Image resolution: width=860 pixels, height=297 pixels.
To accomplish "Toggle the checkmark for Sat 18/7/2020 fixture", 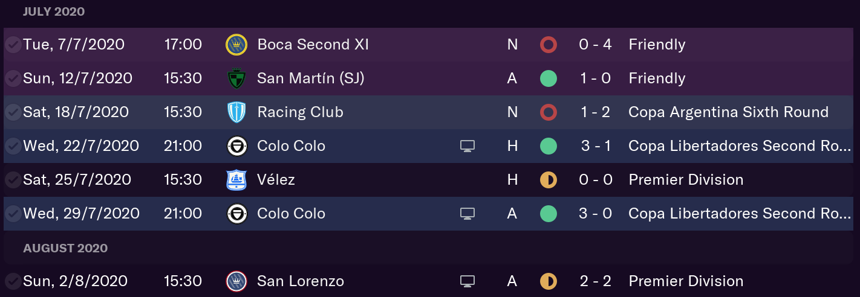I will [13, 112].
